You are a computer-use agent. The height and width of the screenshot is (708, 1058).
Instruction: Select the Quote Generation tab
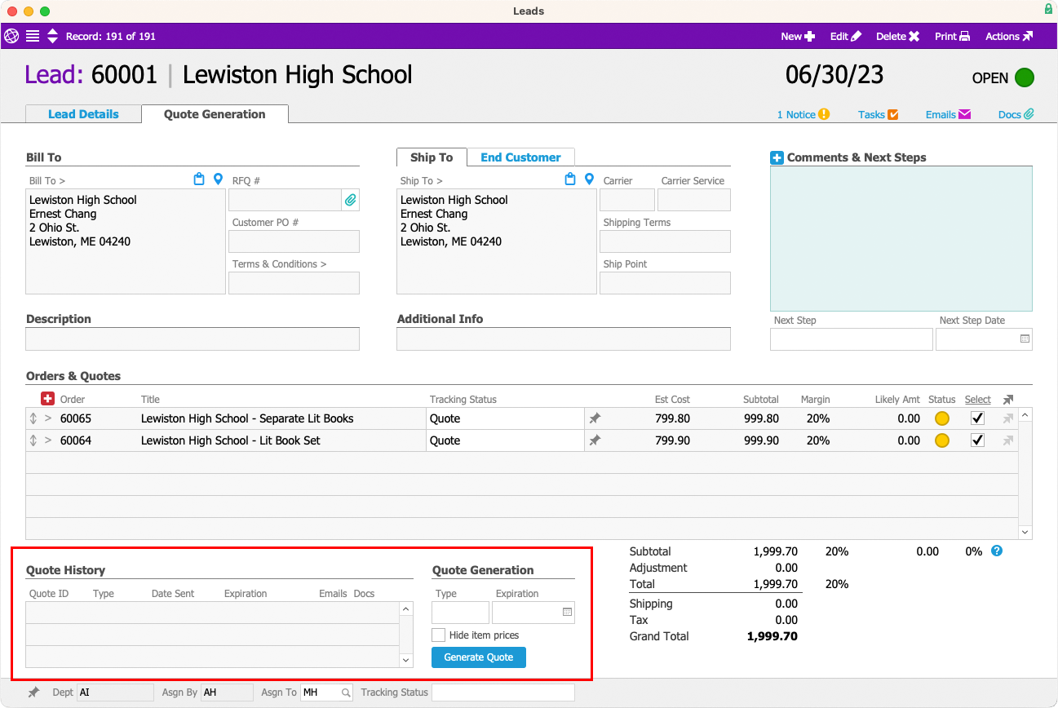pos(215,114)
